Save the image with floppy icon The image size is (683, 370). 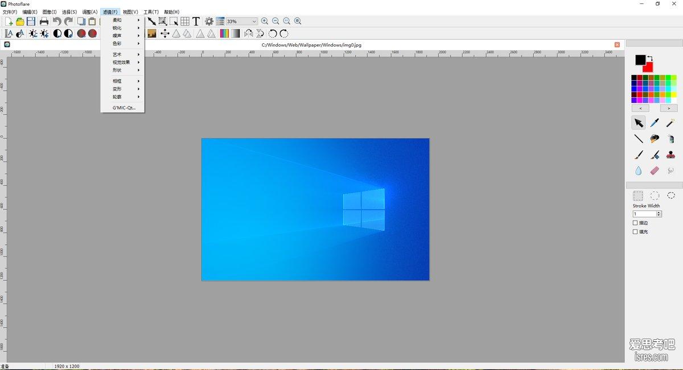click(x=31, y=21)
